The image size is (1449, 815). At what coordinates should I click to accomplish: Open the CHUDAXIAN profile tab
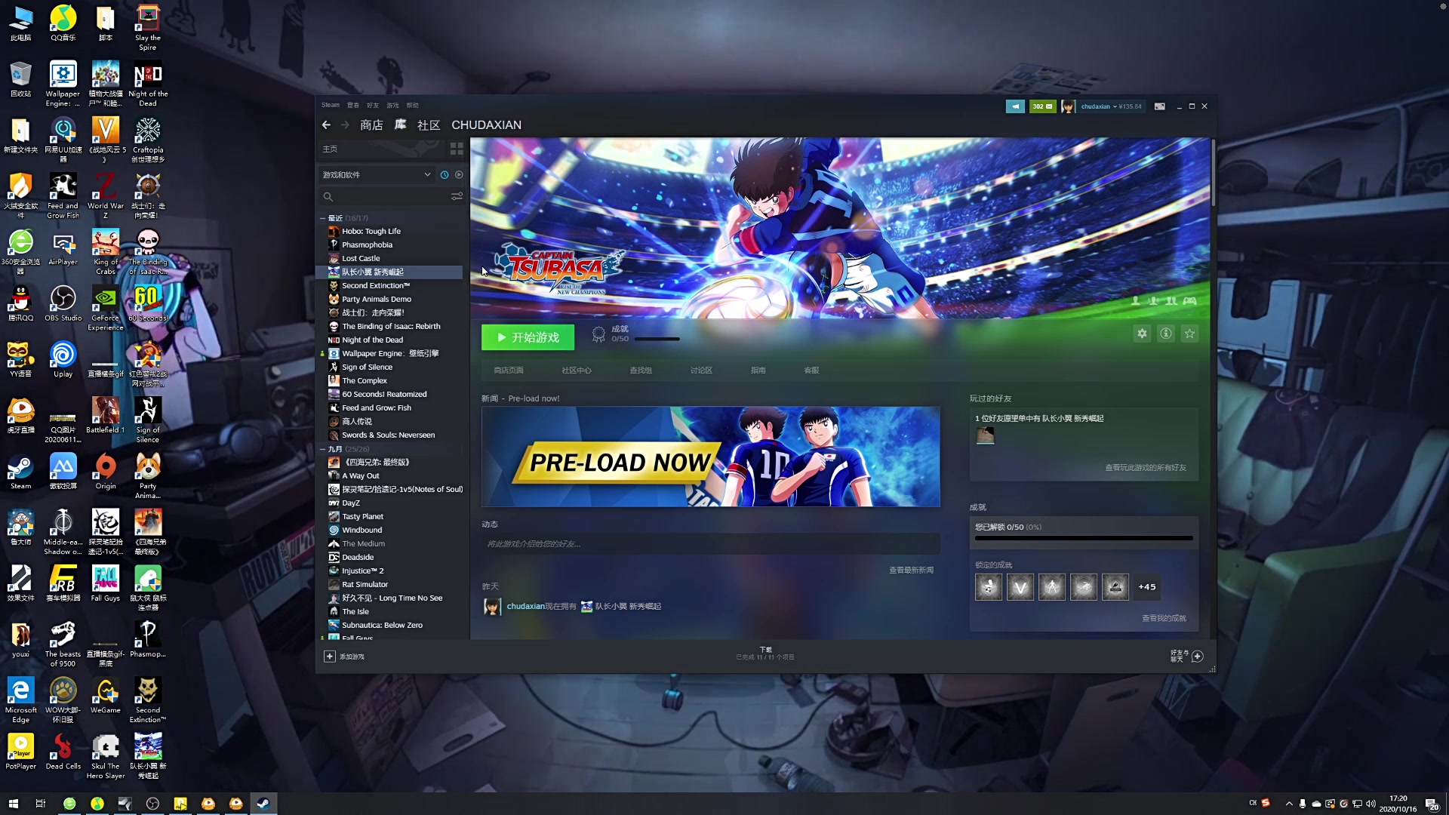point(486,125)
